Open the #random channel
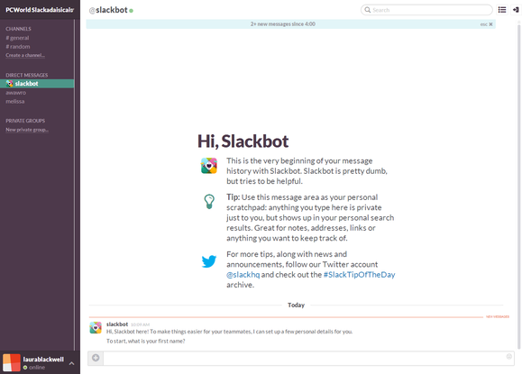Screen dimensions: 522x374 point(18,47)
